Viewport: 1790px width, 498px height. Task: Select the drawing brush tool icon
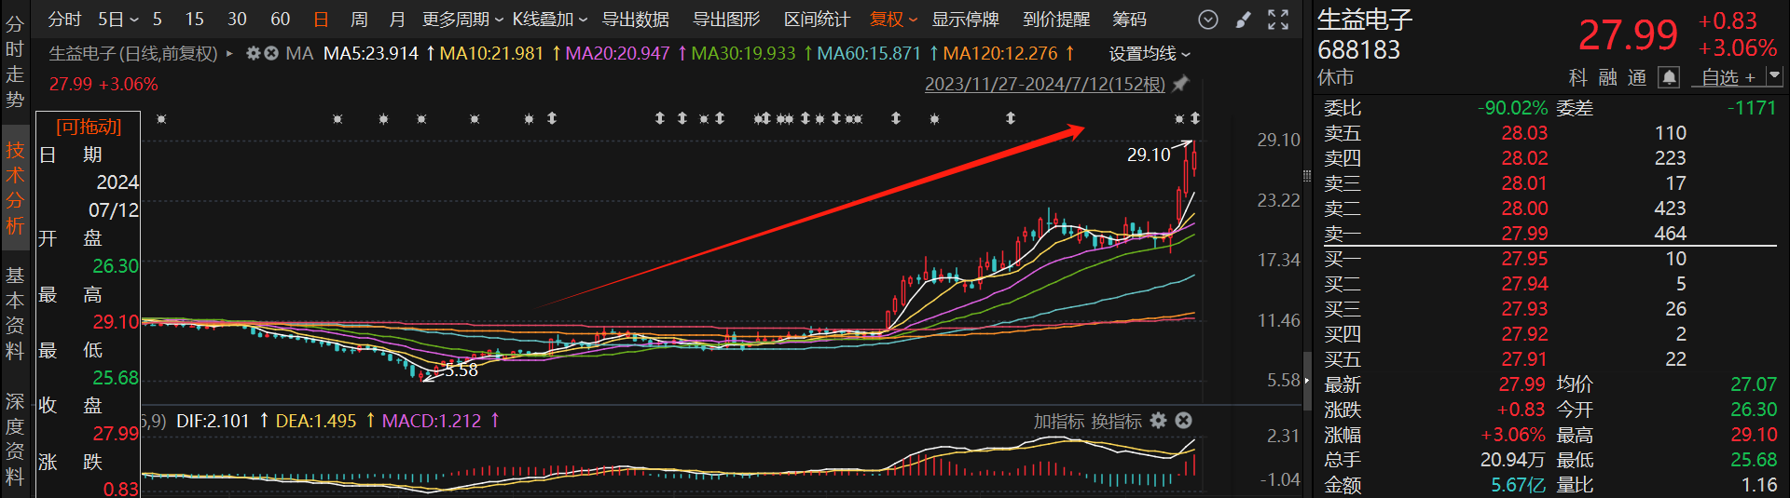1244,20
